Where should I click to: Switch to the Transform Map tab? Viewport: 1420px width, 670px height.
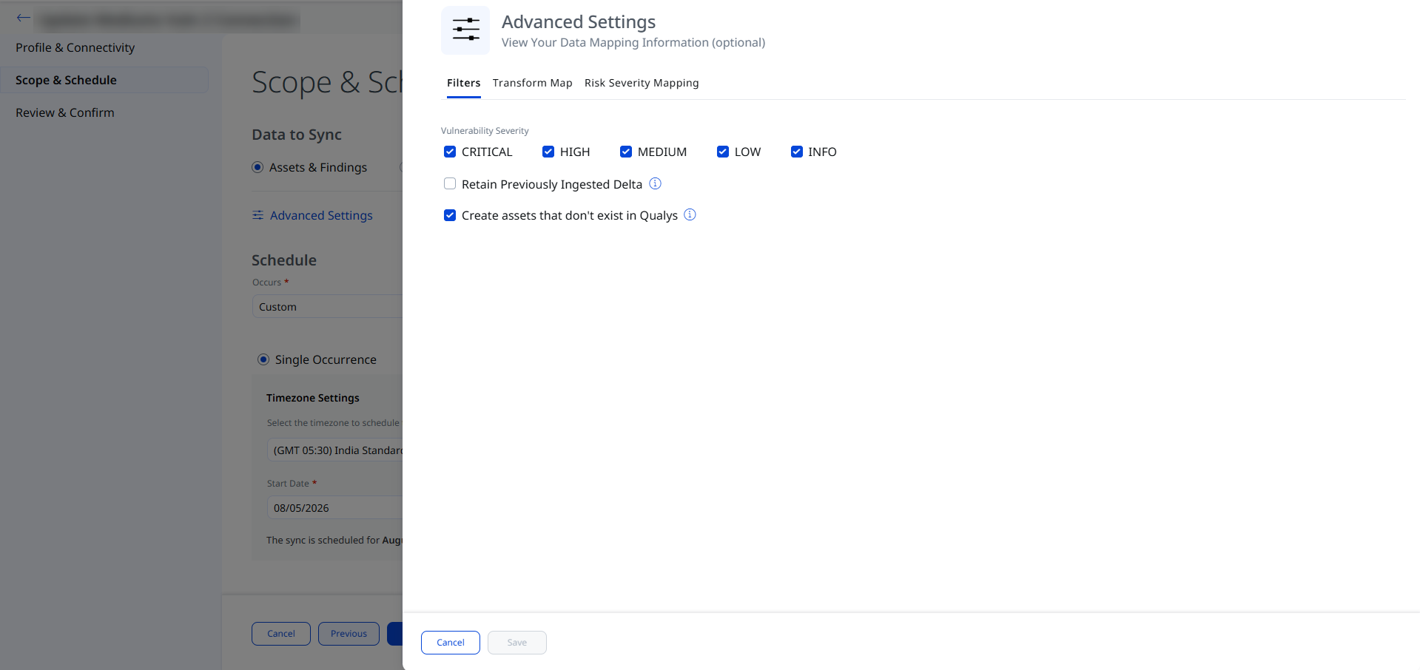click(x=533, y=83)
